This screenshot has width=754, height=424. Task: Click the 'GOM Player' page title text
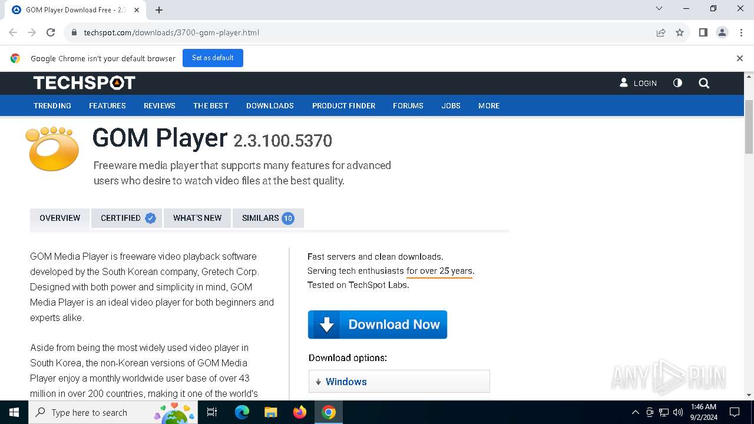[160, 138]
